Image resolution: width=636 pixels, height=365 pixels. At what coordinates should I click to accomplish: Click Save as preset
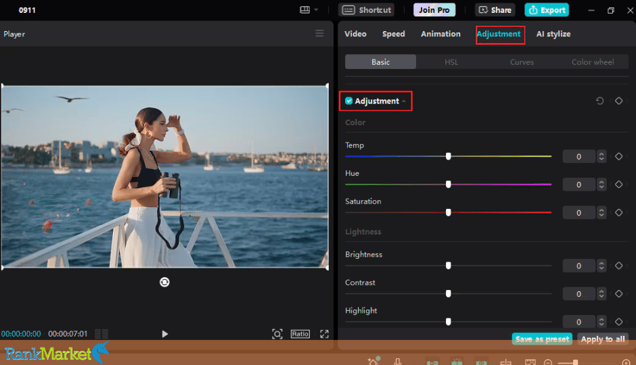542,339
